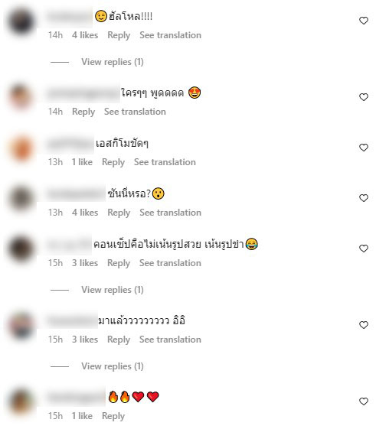Reply to the ฮัลโหล!!!! comment
This screenshot has width=376, height=429.
click(x=119, y=35)
